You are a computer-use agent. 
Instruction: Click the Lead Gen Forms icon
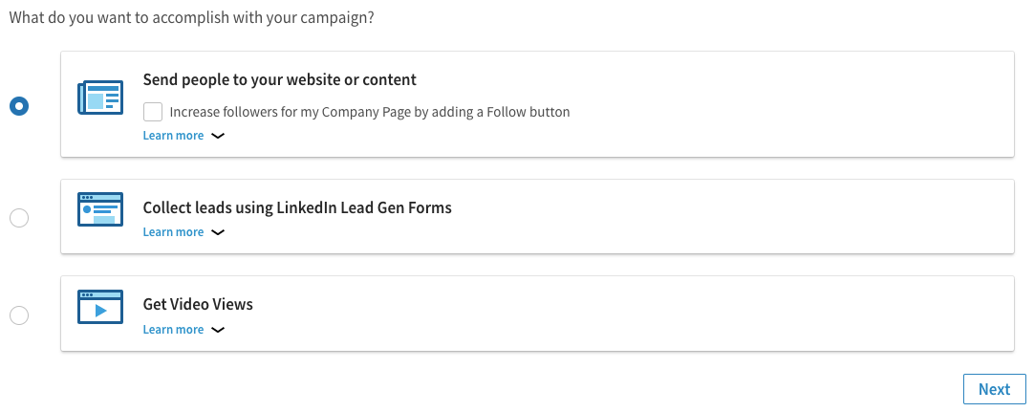point(100,209)
